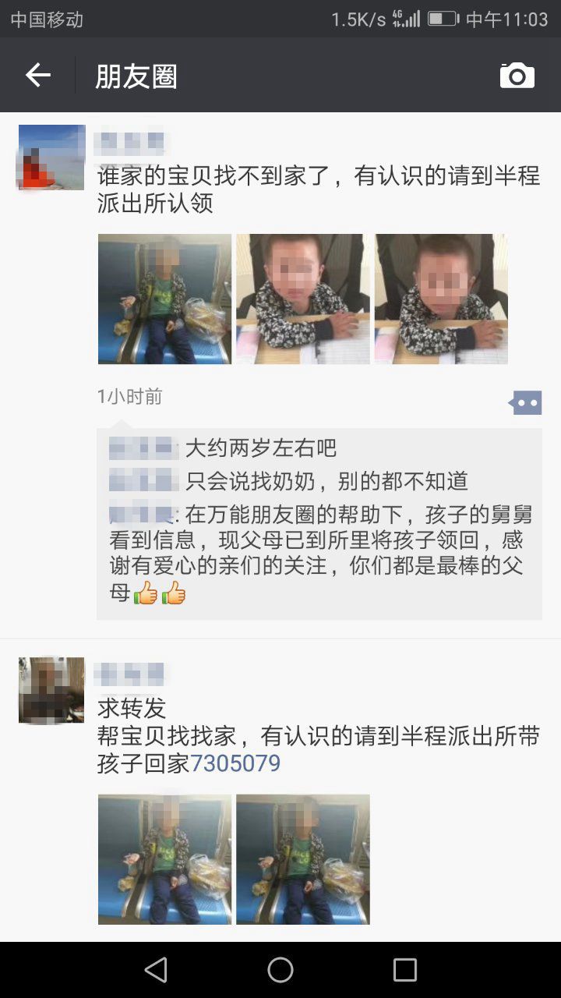Open the camera icon to post a moment
Image resolution: width=561 pixels, height=998 pixels.
pos(517,76)
